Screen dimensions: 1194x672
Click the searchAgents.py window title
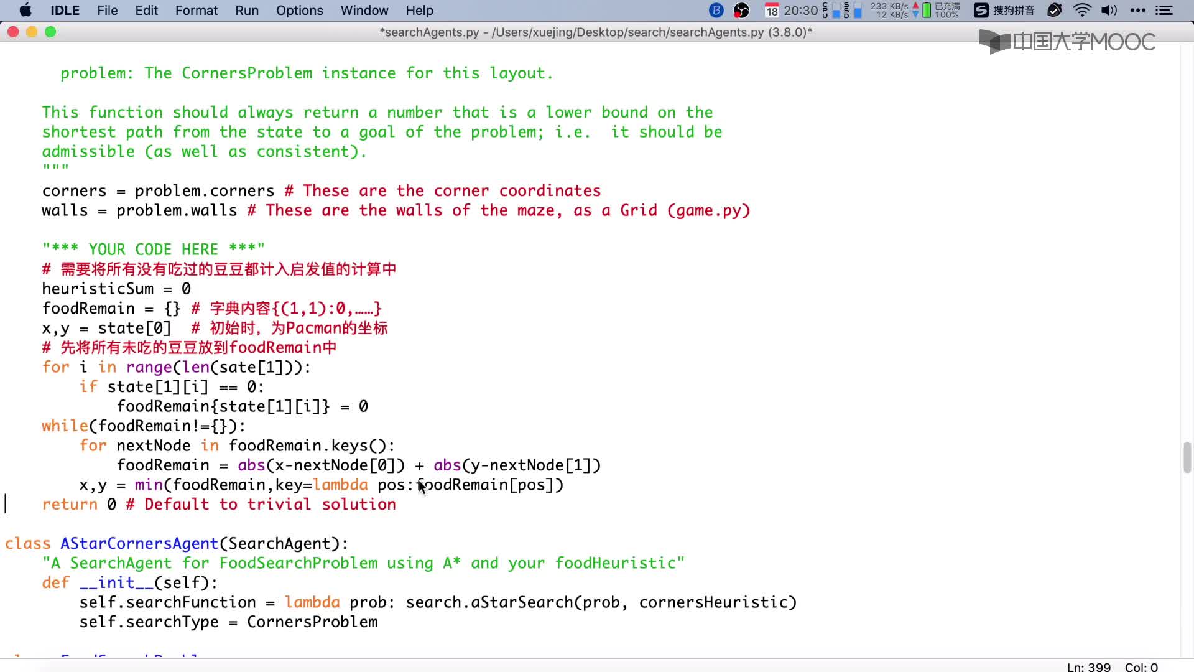pyautogui.click(x=596, y=32)
